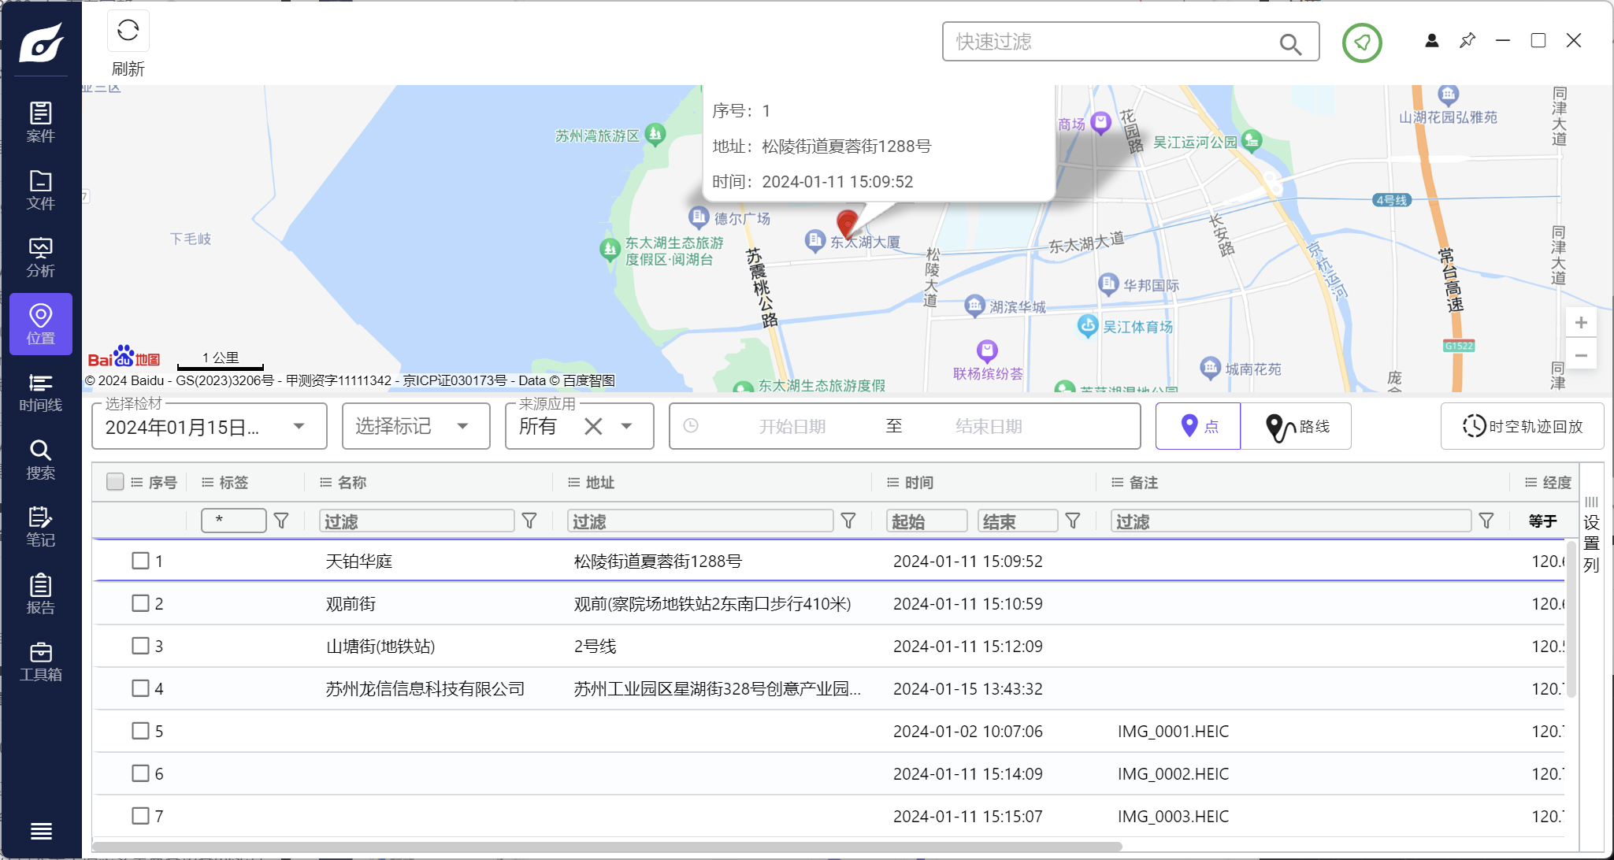The width and height of the screenshot is (1614, 860).
Task: Click the horizontal scrollbar under the table
Action: point(607,847)
